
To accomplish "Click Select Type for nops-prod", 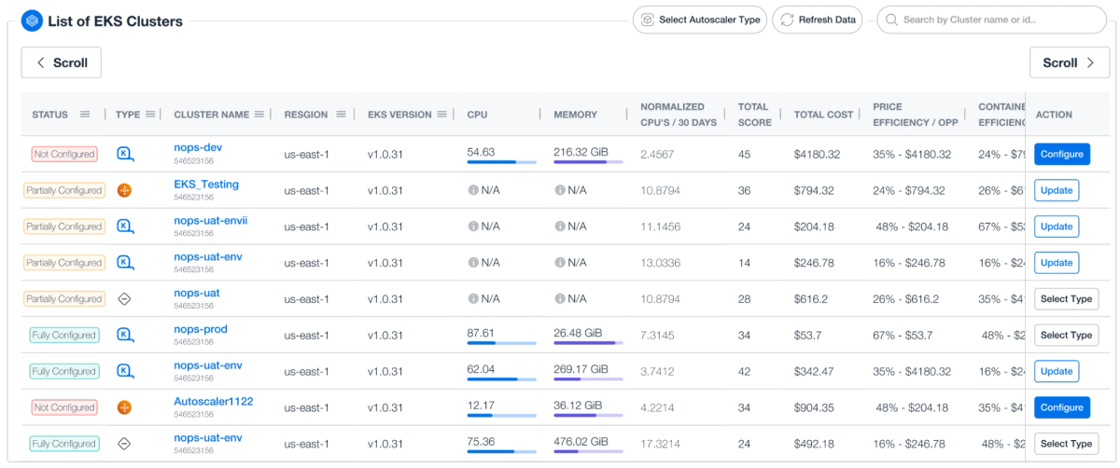I will click(1067, 336).
